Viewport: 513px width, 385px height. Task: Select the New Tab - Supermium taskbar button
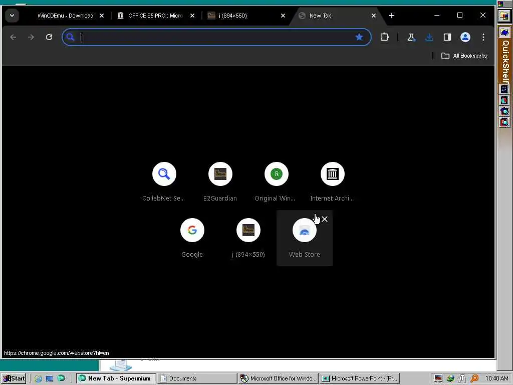pos(116,378)
